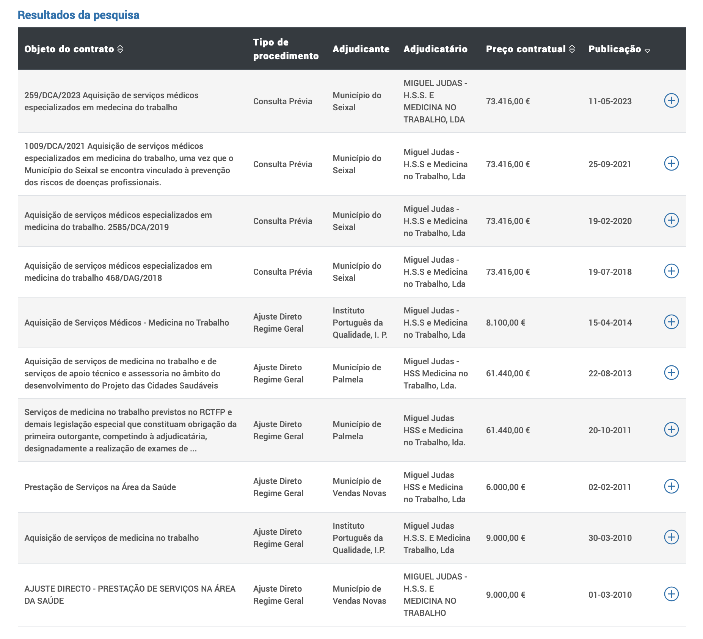Screen dimensions: 703x639
Task: Show more details for the 19-02-2020 contract
Action: [x=671, y=221]
